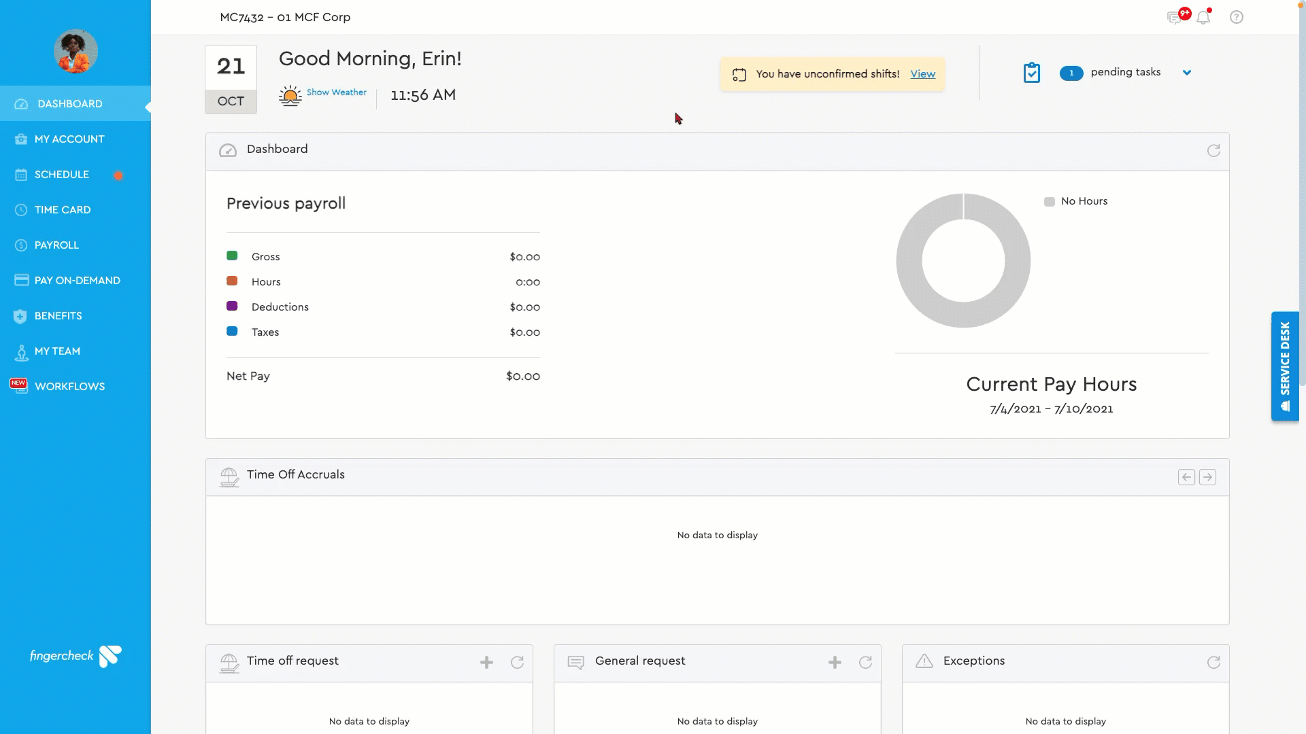This screenshot has height=734, width=1306.
Task: Click the pending tasks clipboard icon
Action: (x=1032, y=73)
